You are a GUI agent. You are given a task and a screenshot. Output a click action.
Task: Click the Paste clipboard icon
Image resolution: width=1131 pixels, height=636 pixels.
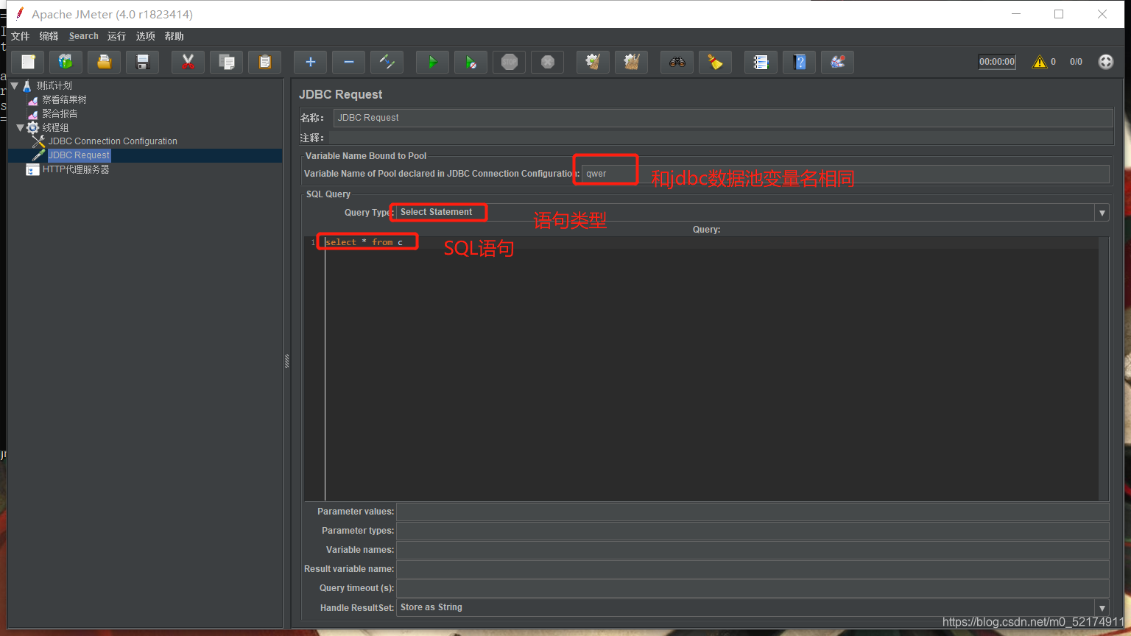264,62
